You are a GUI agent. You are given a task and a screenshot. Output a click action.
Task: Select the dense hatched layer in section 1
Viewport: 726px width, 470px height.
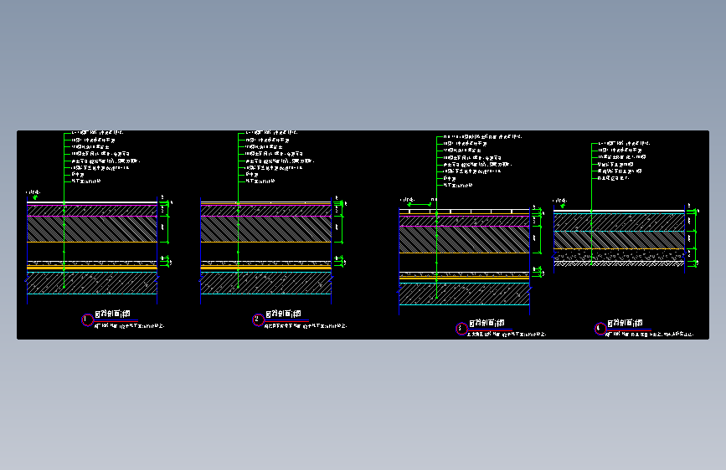point(92,229)
